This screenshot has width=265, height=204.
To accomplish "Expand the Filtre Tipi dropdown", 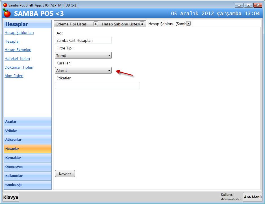I will point(83,55).
